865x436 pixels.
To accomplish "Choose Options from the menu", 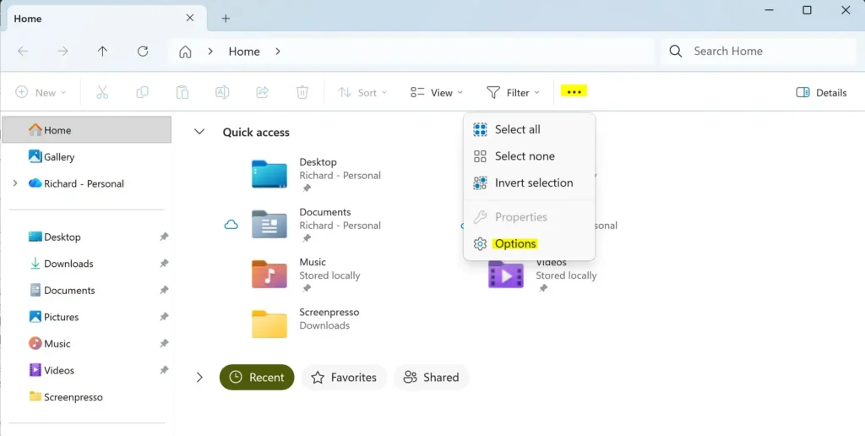I will click(x=529, y=243).
